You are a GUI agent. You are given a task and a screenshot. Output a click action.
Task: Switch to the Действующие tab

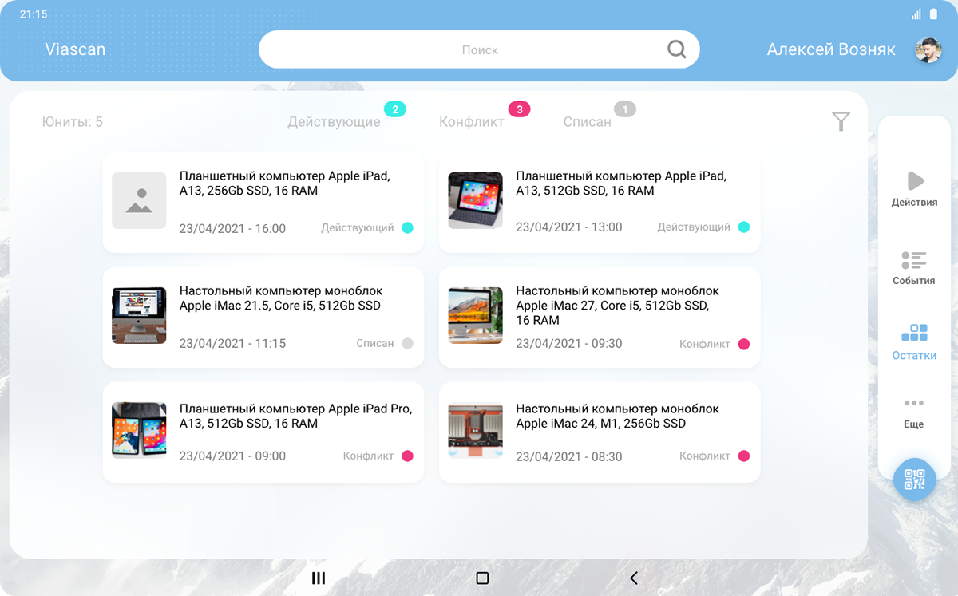pos(334,122)
